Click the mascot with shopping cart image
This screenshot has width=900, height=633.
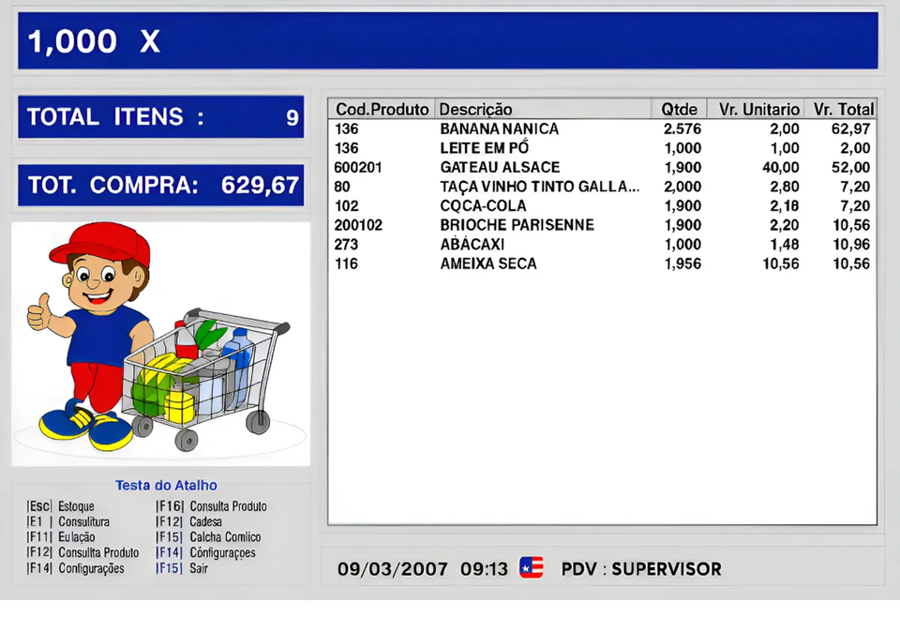160,343
